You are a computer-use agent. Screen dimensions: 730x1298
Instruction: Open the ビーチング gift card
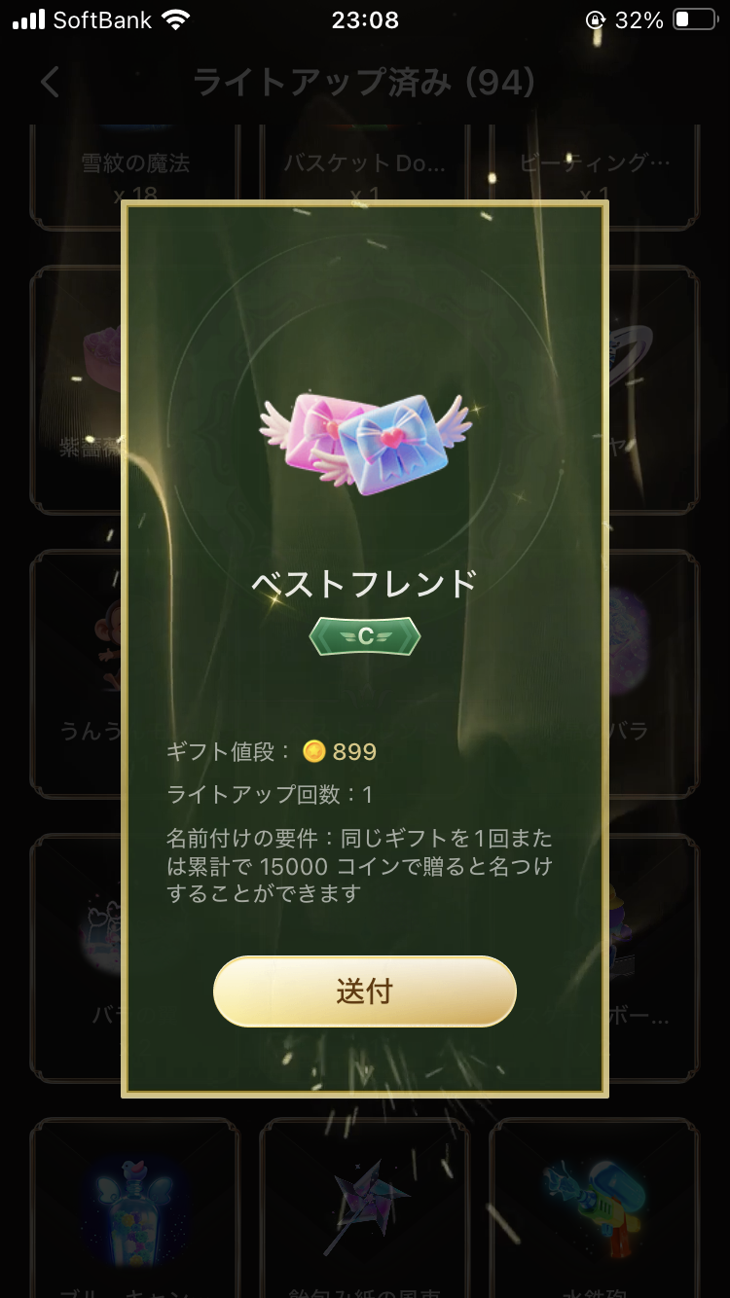(595, 176)
